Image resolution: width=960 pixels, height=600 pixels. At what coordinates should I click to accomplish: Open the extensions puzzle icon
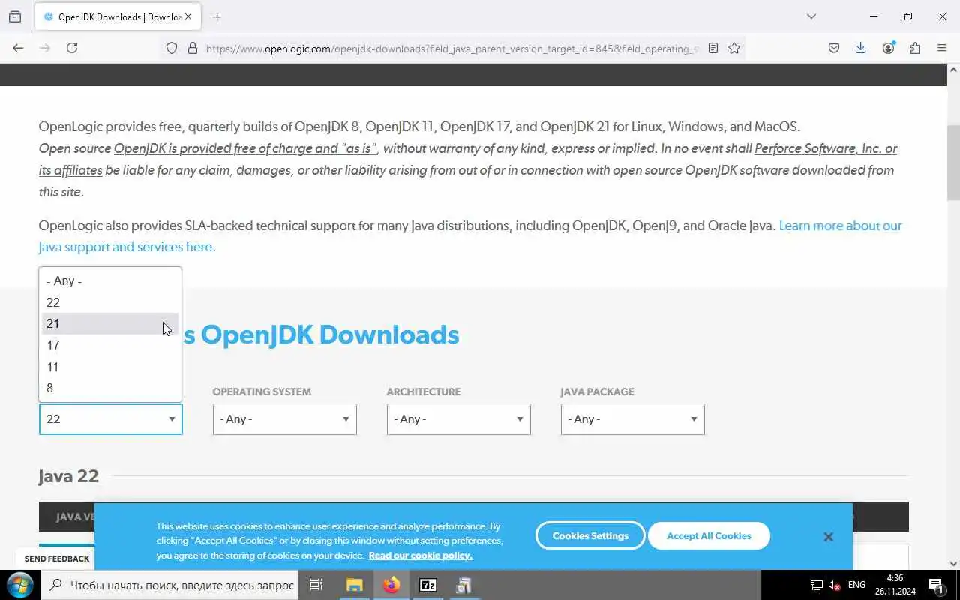click(915, 48)
